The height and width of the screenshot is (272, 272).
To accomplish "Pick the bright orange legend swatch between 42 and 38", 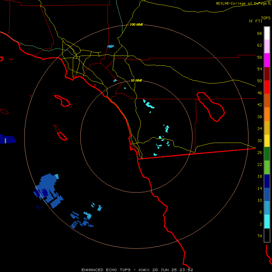I will pos(267,114).
